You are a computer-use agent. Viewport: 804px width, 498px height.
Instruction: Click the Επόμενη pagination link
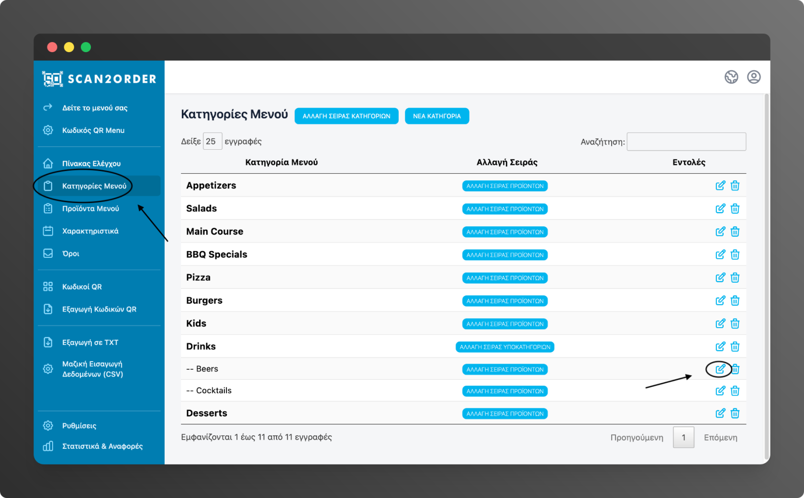click(720, 438)
